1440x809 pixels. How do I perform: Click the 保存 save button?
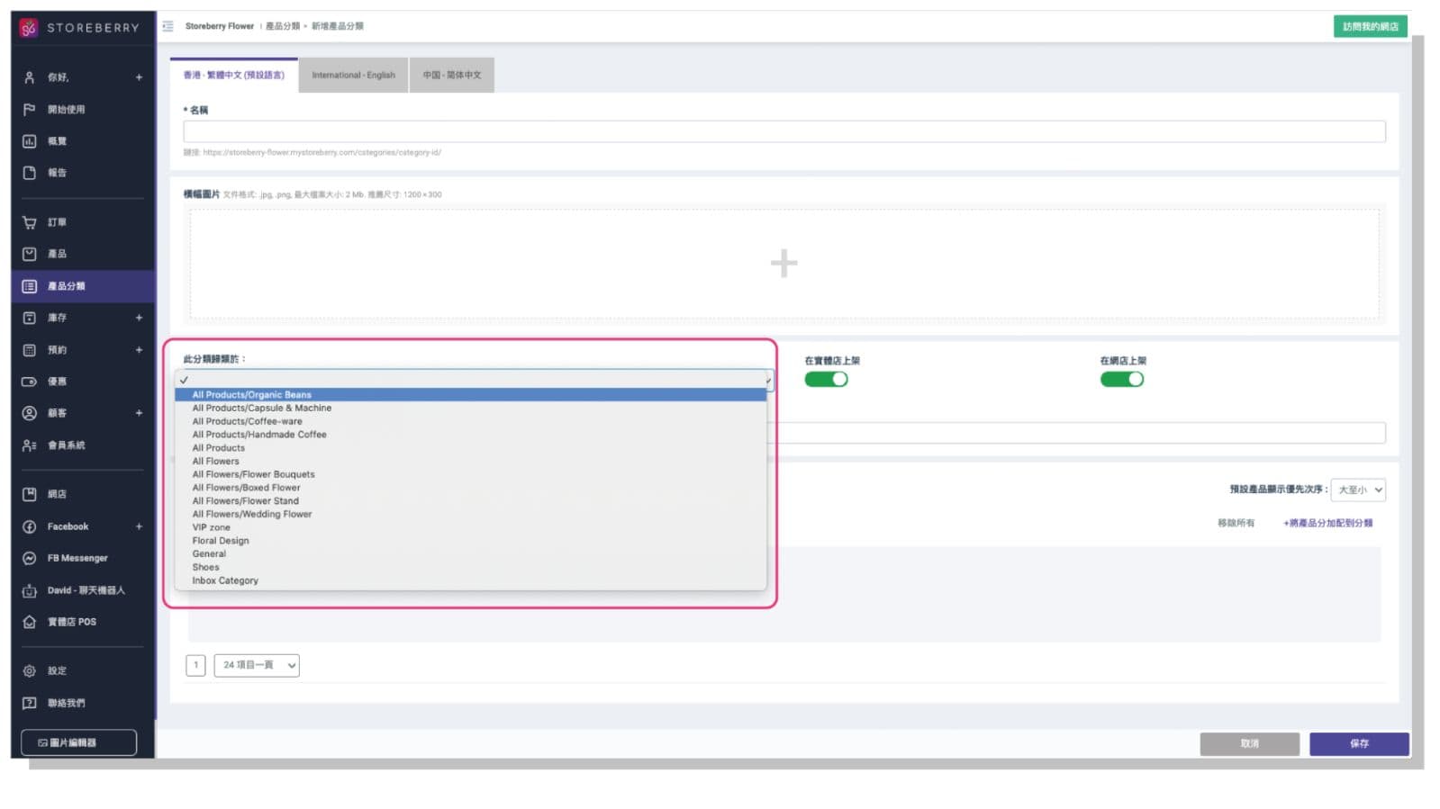click(x=1358, y=743)
